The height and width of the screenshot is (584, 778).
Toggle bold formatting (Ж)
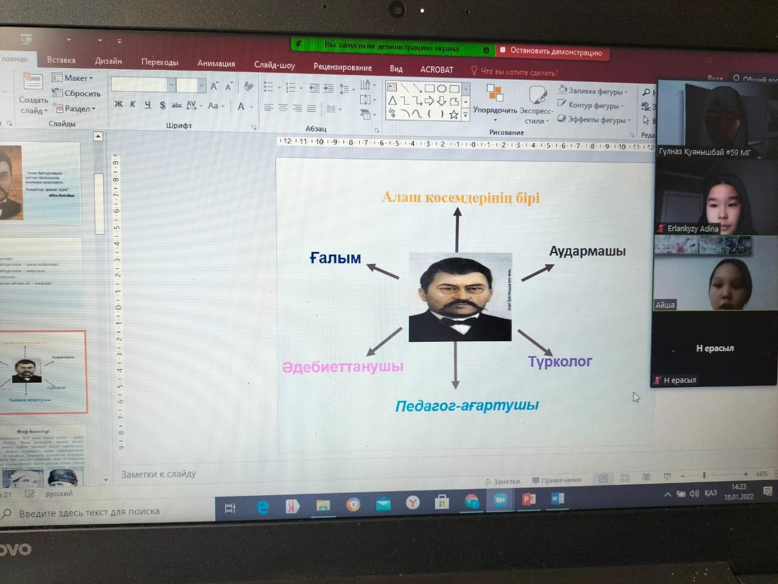coord(119,105)
